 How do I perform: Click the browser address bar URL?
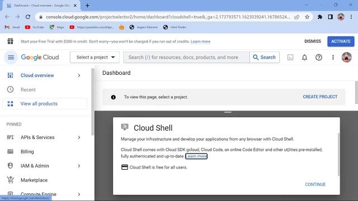click(x=168, y=17)
